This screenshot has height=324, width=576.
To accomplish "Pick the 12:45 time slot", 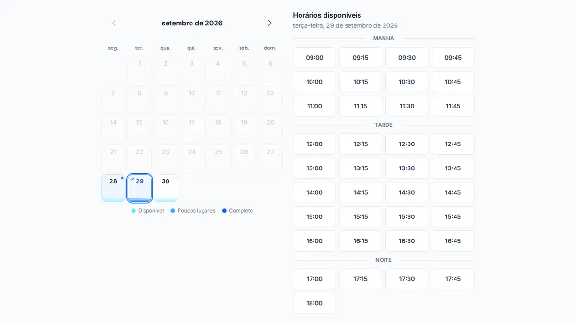I will (453, 144).
